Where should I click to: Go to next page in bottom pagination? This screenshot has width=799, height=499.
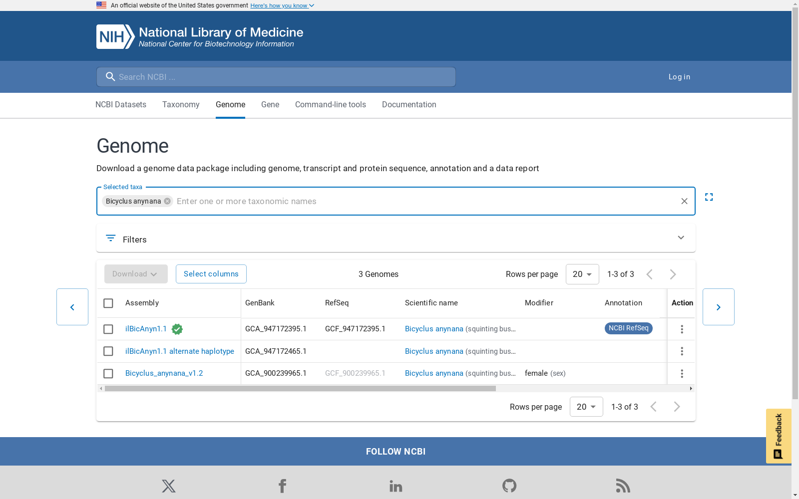coord(677,407)
